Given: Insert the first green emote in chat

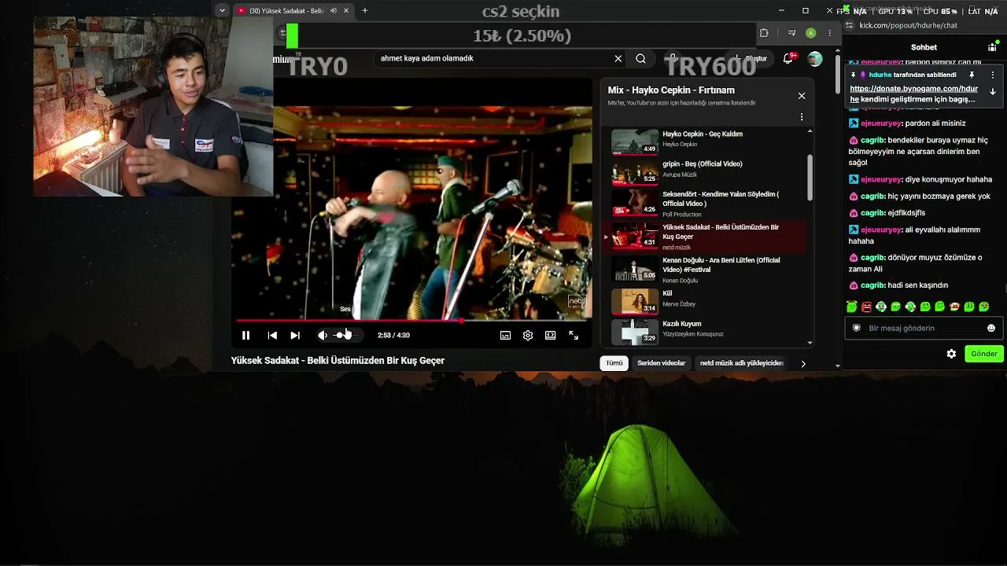Looking at the screenshot, I should pyautogui.click(x=852, y=307).
